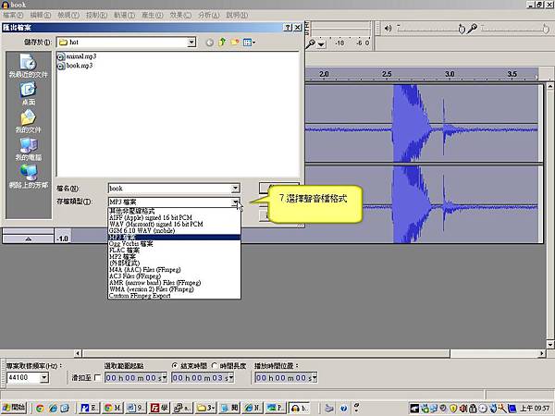Viewport: 555px width, 416px height.
Task: Select the book.mp3 file
Action: (x=75, y=66)
